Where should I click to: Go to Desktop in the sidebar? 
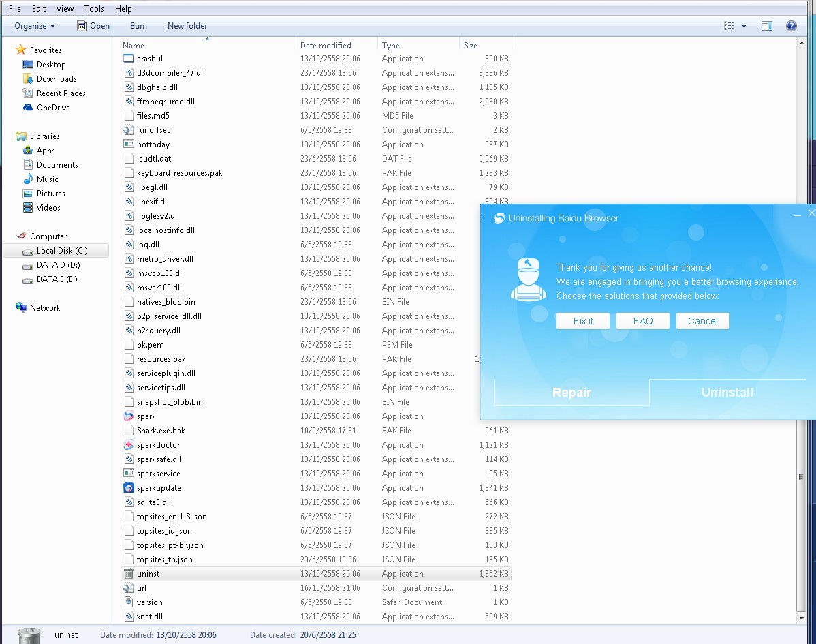51,65
